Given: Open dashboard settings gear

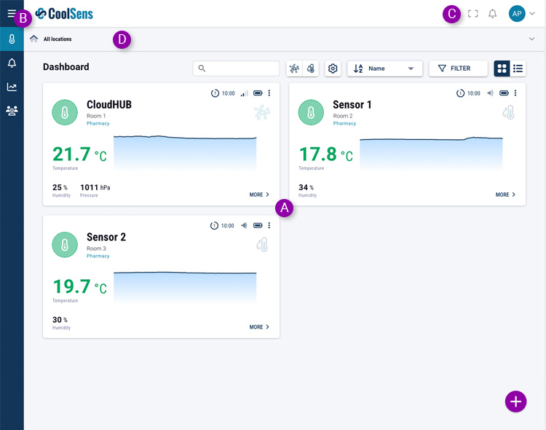Looking at the screenshot, I should pos(333,69).
